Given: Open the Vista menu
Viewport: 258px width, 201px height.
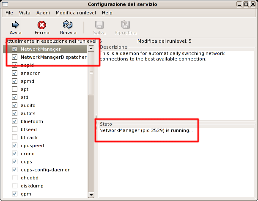Looking at the screenshot, I should (x=25, y=13).
